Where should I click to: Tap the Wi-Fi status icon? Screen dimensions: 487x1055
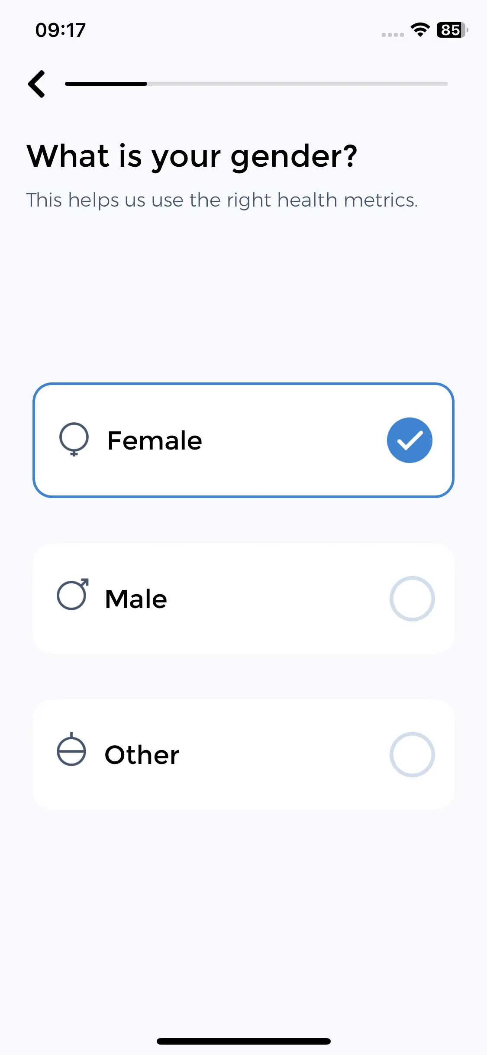tap(420, 30)
